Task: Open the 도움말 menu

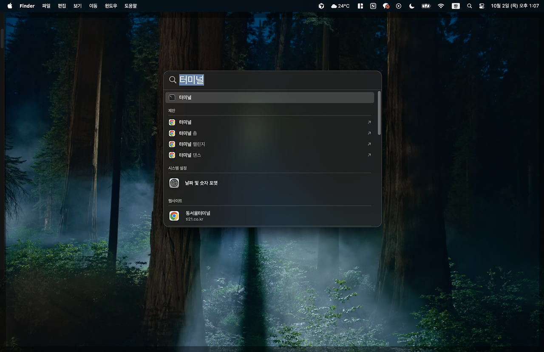Action: [130, 6]
